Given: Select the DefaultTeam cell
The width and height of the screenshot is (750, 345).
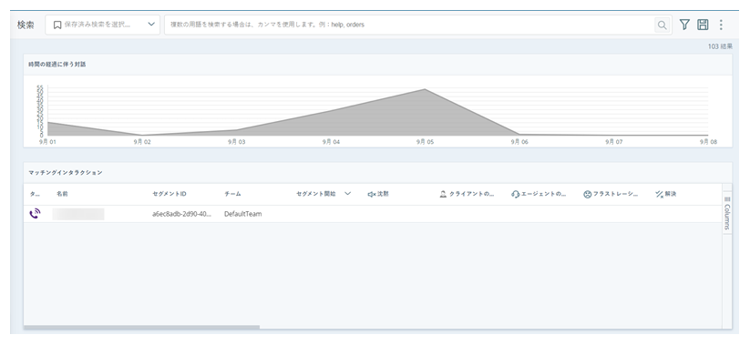Looking at the screenshot, I should (x=243, y=214).
